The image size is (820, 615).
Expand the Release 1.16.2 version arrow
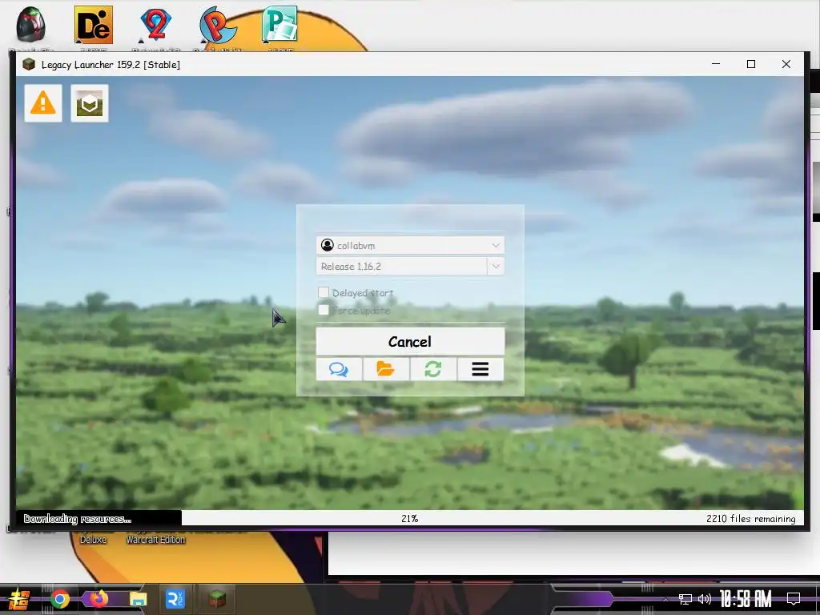[496, 266]
